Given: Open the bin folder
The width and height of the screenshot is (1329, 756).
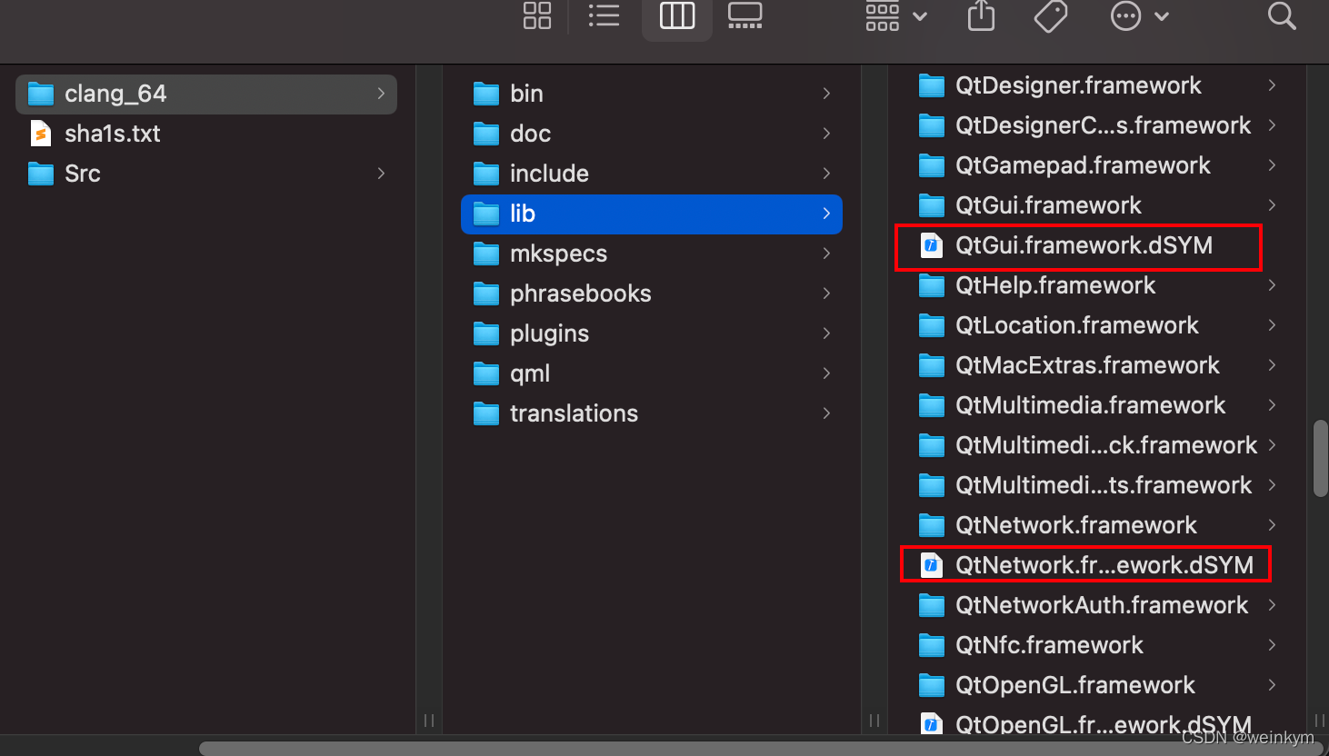Looking at the screenshot, I should coord(652,94).
